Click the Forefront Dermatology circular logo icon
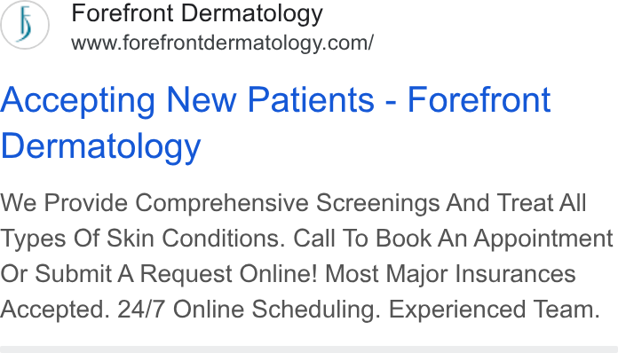618x353 pixels. (x=25, y=25)
